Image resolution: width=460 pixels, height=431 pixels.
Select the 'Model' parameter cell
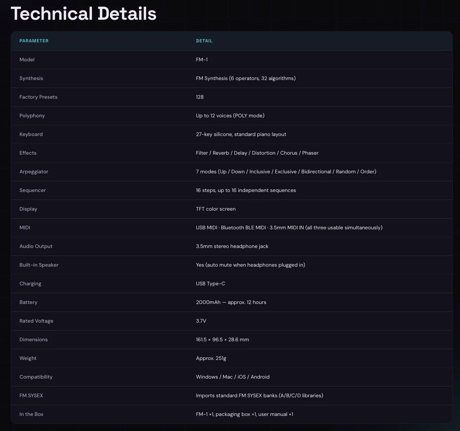[x=27, y=60]
